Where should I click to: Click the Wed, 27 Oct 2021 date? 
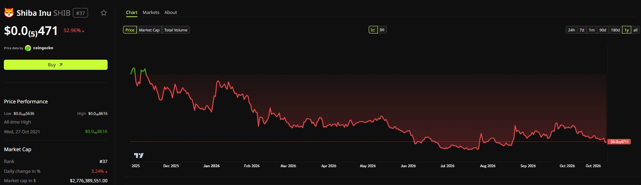[22, 132]
